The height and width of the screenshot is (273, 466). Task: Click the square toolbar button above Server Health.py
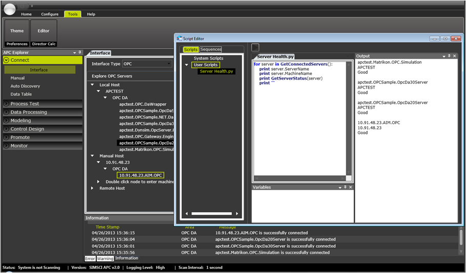(256, 47)
